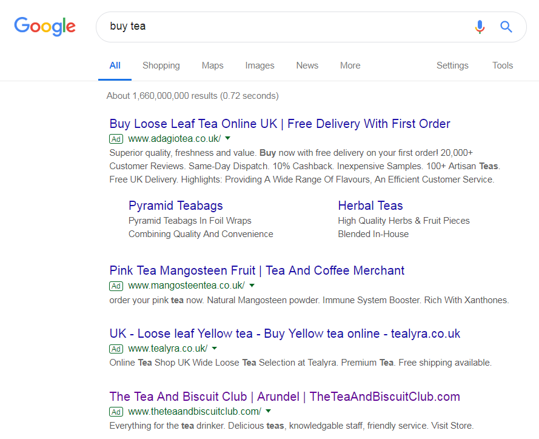Click the magnifying glass search icon
Image resolution: width=539 pixels, height=439 pixels.
506,27
